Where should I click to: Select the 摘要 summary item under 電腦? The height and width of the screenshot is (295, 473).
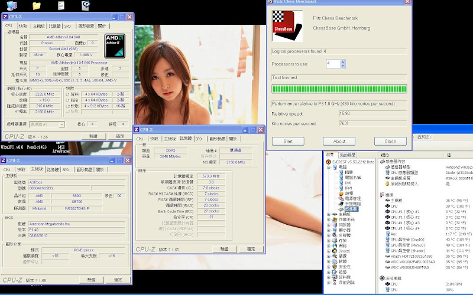[349, 172]
